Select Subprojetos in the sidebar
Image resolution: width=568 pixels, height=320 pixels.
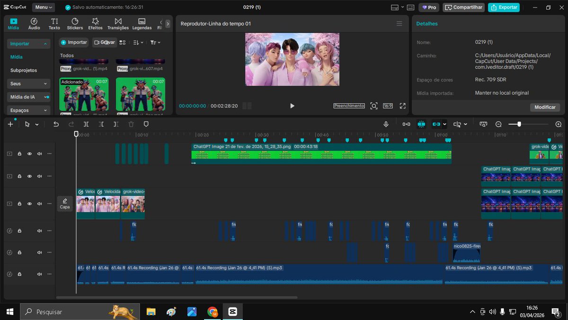24,70
